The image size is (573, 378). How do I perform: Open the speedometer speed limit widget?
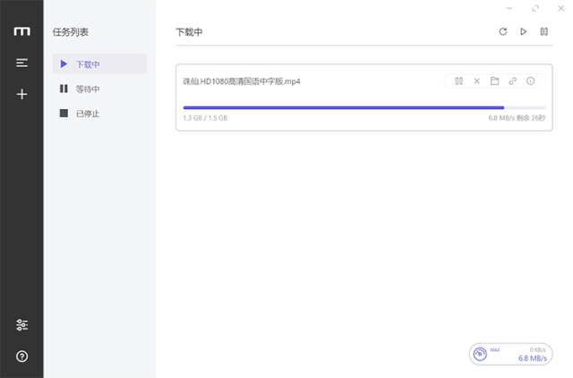click(x=510, y=354)
